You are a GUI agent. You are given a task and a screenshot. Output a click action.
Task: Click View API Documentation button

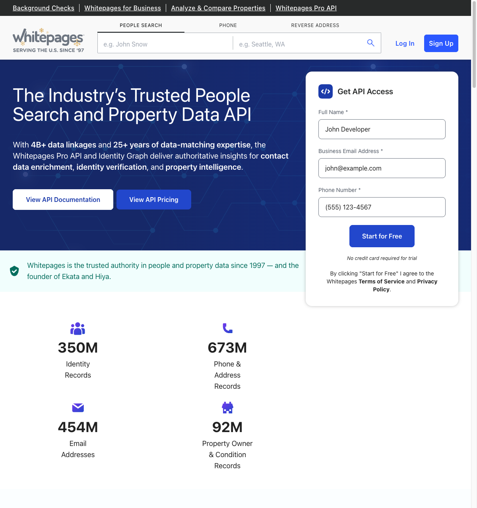tap(63, 200)
